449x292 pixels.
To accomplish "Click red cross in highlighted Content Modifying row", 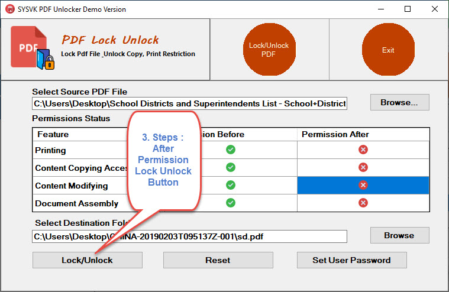I will (x=363, y=185).
